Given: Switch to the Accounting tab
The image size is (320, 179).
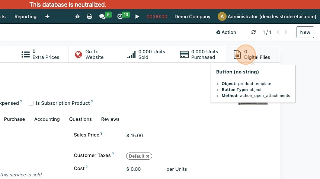Looking at the screenshot, I should coord(47,119).
